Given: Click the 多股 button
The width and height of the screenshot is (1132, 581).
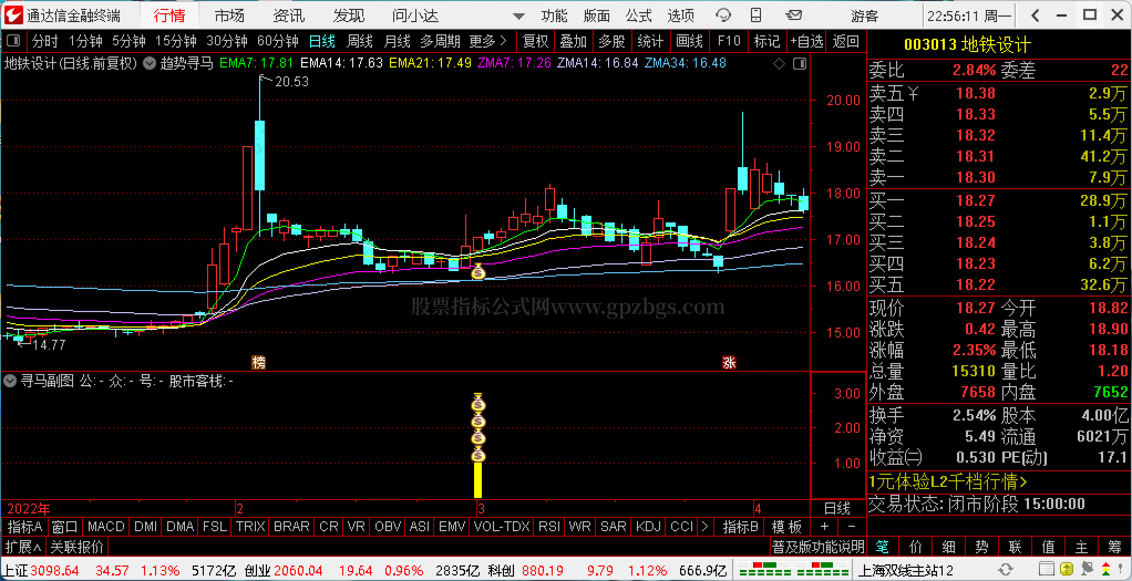Looking at the screenshot, I should pos(611,41).
